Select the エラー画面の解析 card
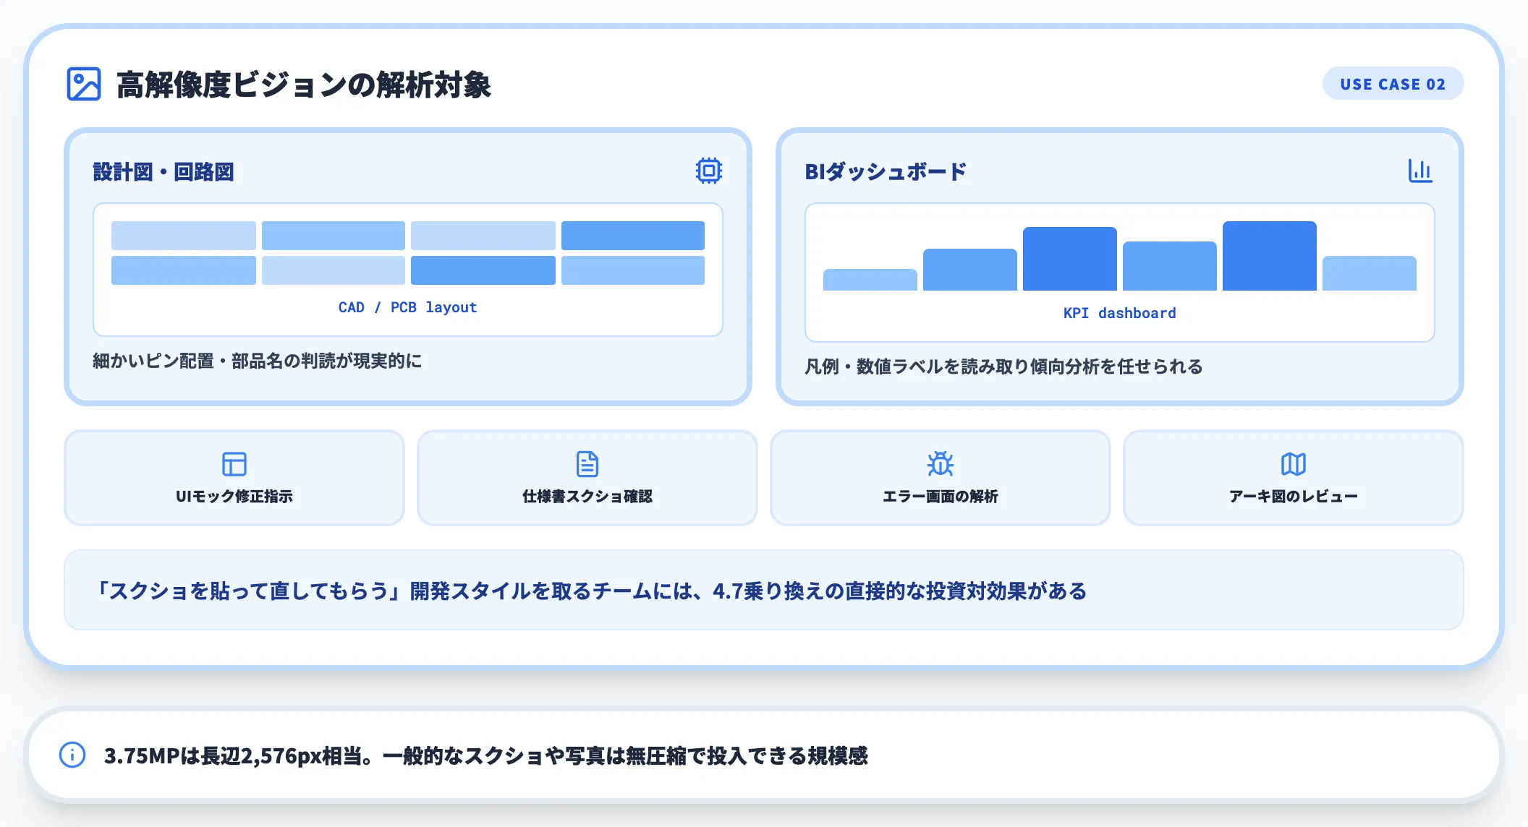Image resolution: width=1528 pixels, height=827 pixels. click(x=939, y=478)
